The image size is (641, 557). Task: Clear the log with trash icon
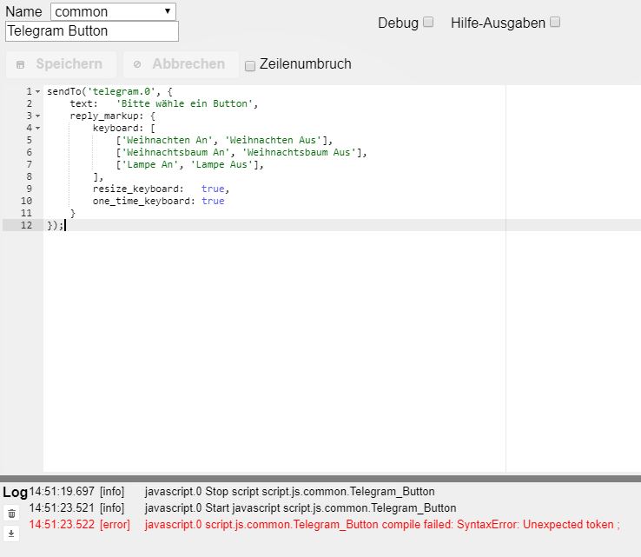point(11,514)
